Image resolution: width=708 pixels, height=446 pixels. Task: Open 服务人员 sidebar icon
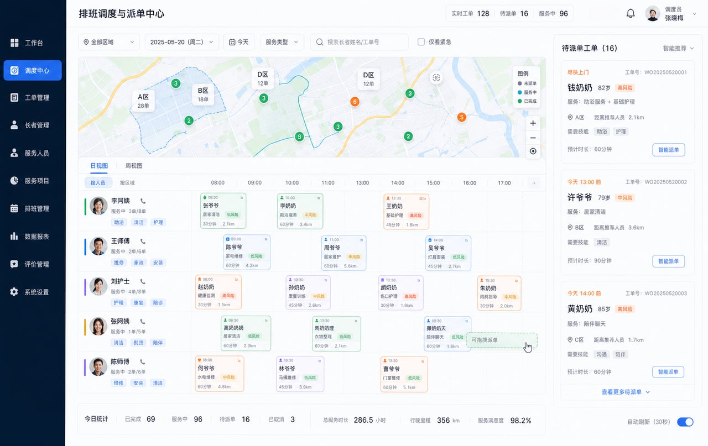(x=14, y=153)
